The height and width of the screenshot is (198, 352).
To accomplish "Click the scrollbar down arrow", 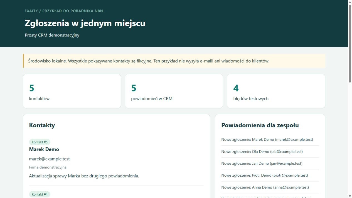I will tap(350, 196).
